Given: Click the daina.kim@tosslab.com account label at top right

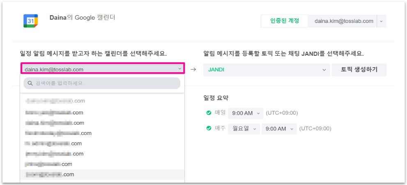Looking at the screenshot, I should [x=344, y=21].
